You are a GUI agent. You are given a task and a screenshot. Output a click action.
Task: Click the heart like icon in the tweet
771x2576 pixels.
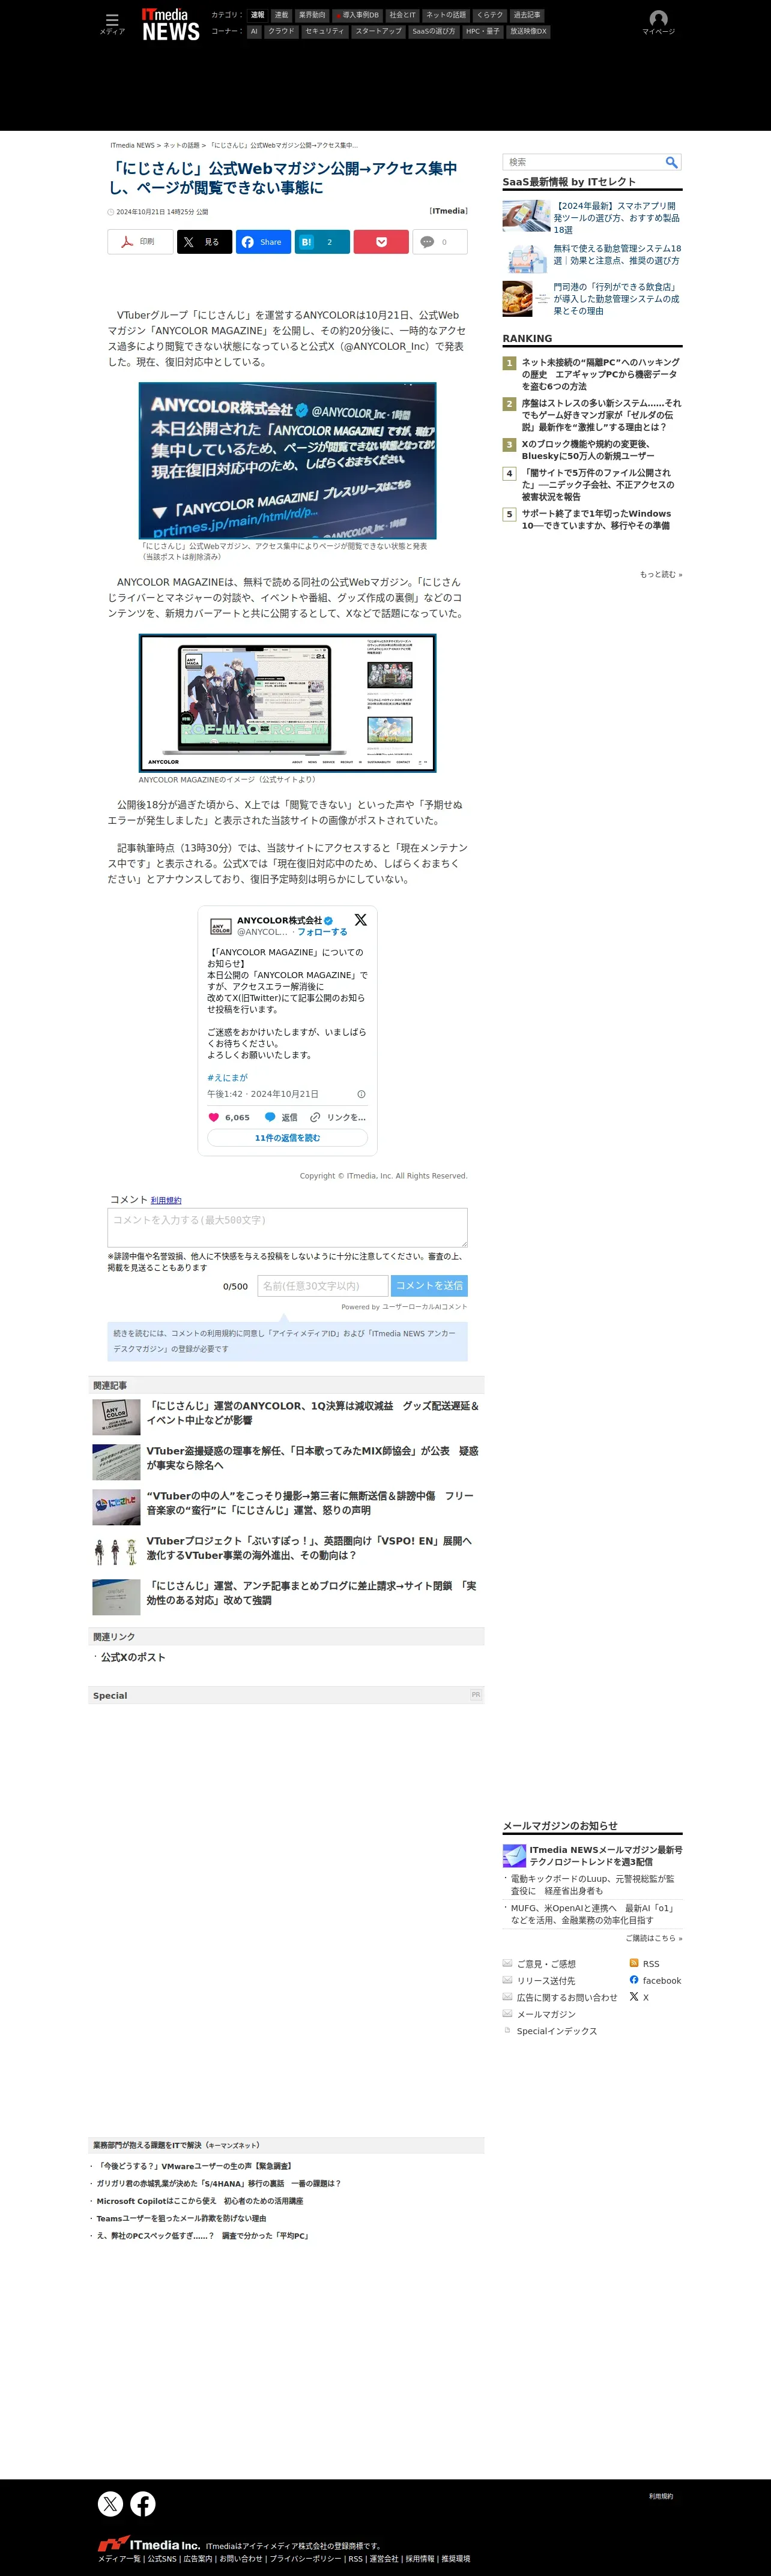[213, 1117]
